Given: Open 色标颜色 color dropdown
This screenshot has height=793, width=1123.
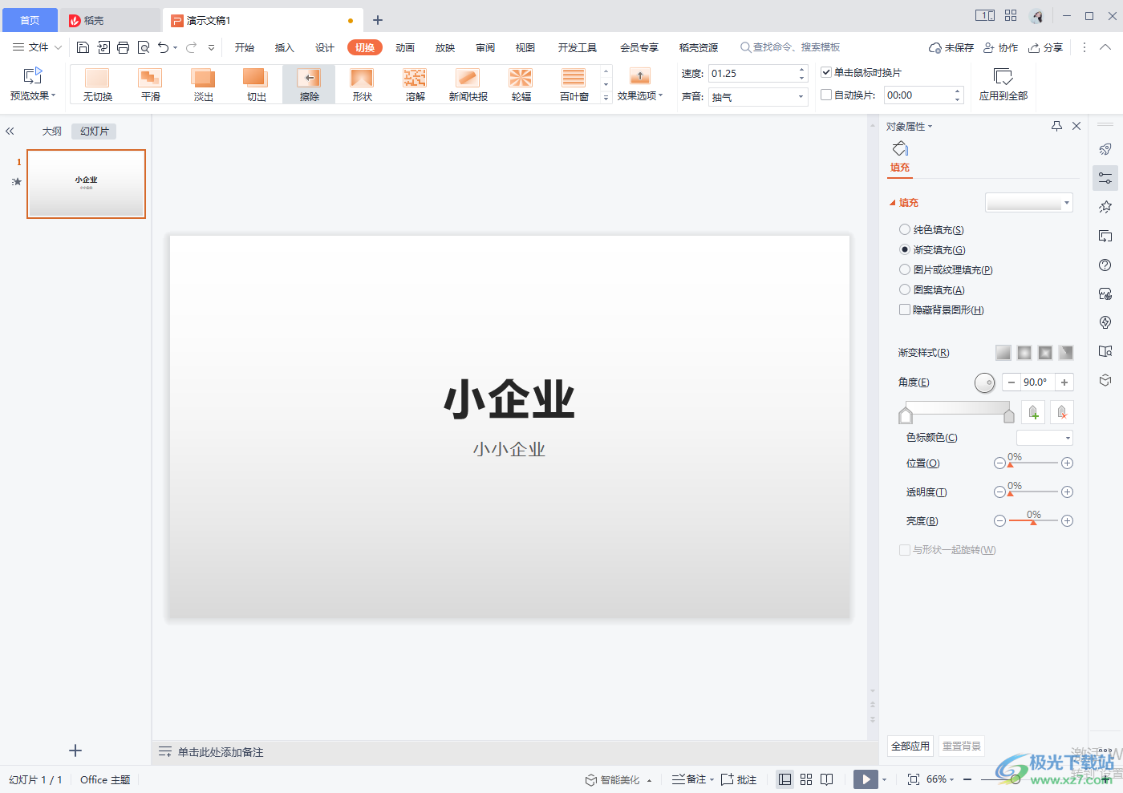Looking at the screenshot, I should pyautogui.click(x=1044, y=438).
